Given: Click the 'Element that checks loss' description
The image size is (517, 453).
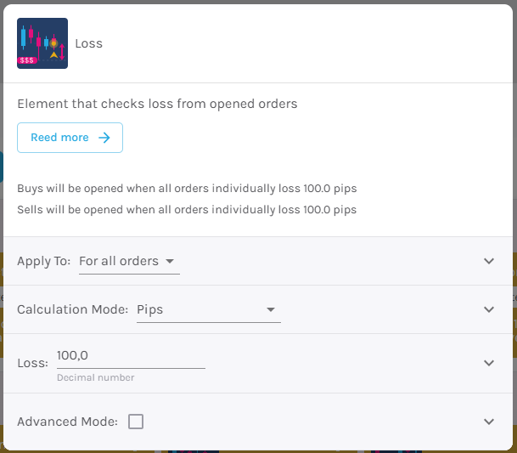Looking at the screenshot, I should click(x=157, y=104).
